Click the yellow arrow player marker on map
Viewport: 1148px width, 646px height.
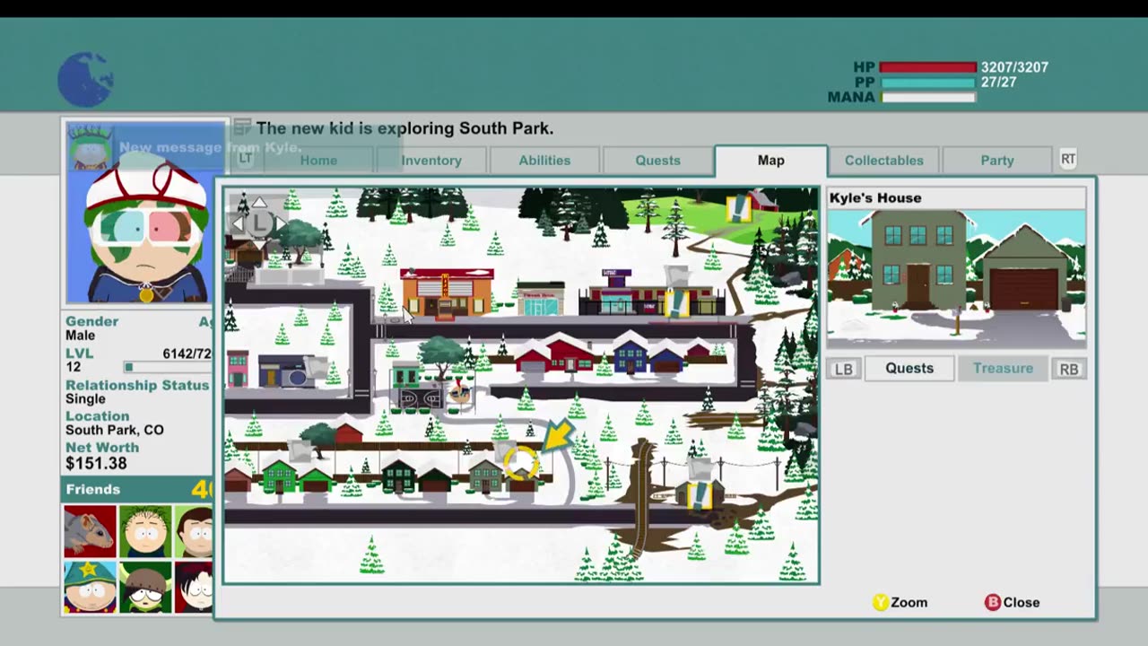point(558,436)
